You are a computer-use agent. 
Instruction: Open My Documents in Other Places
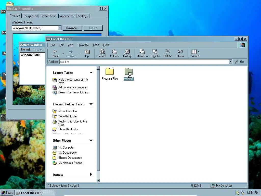[67, 153]
